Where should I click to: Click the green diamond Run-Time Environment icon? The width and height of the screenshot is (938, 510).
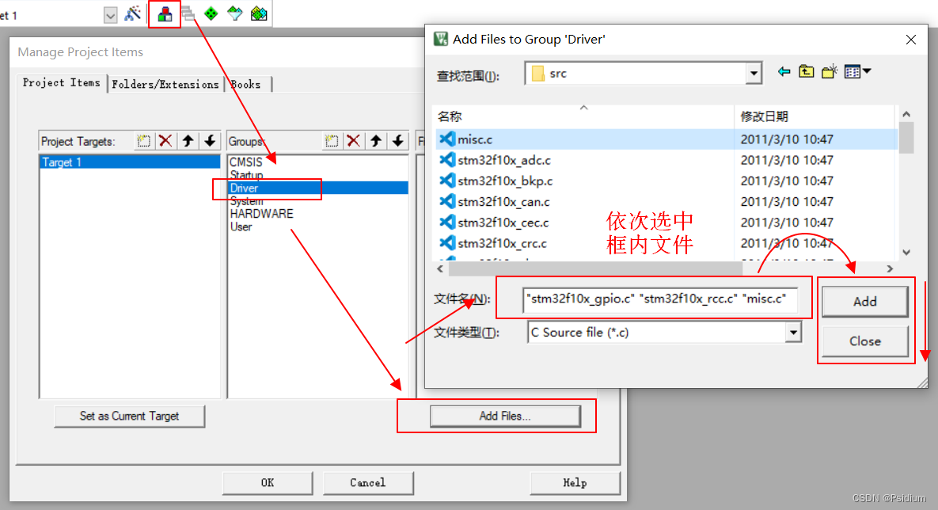(211, 13)
